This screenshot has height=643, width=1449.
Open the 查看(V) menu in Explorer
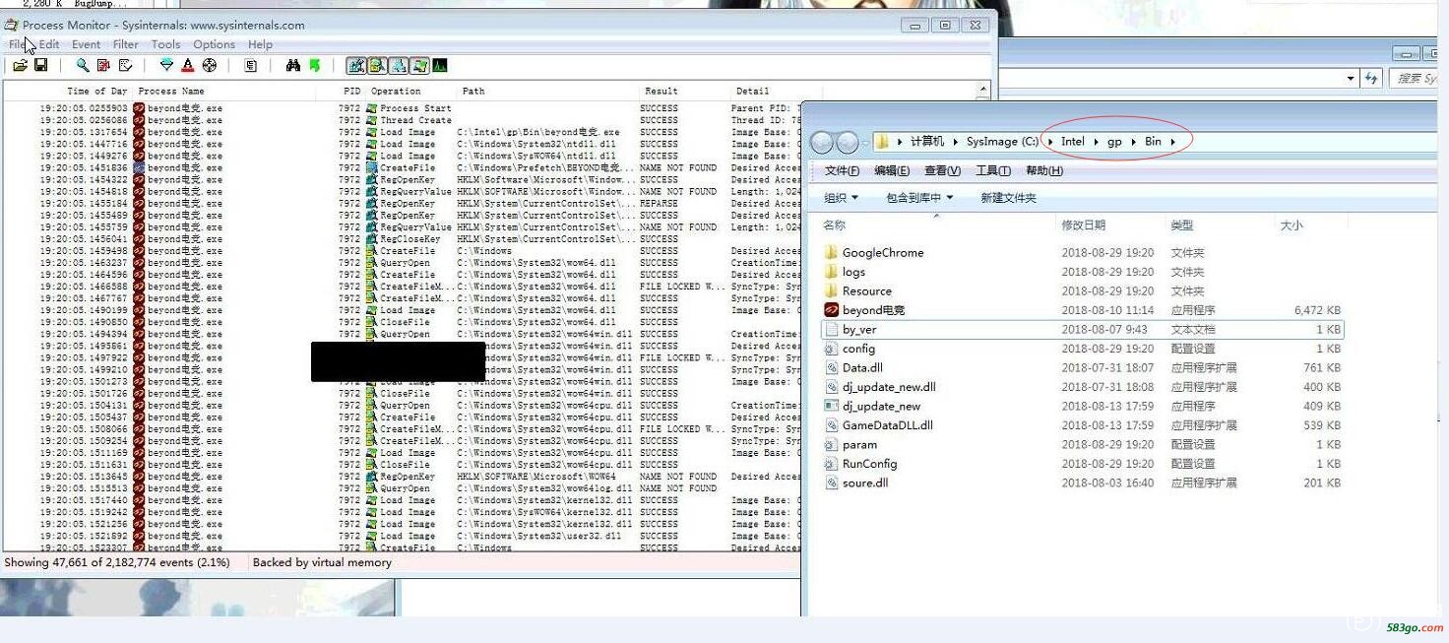coord(942,170)
